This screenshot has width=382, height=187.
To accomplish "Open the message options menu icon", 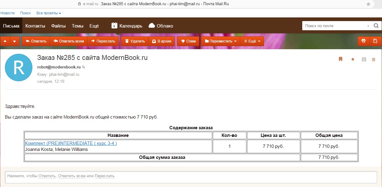I will point(373,60).
